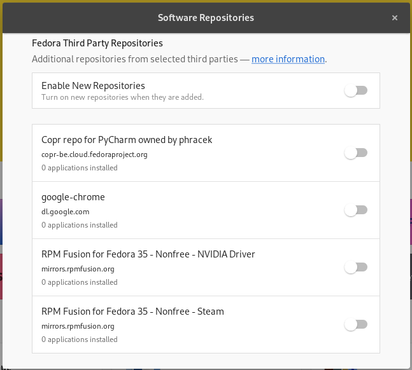Toggle Enable New Repositories switch

(356, 90)
